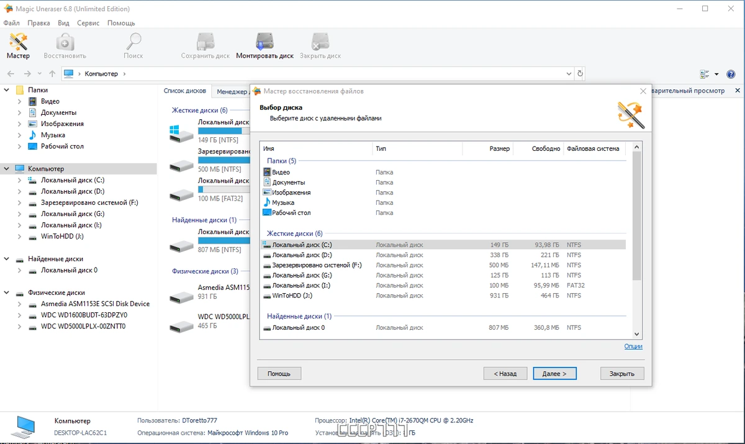The height and width of the screenshot is (444, 745).
Task: Open the navigation history dropdown
Action: pyautogui.click(x=40, y=74)
